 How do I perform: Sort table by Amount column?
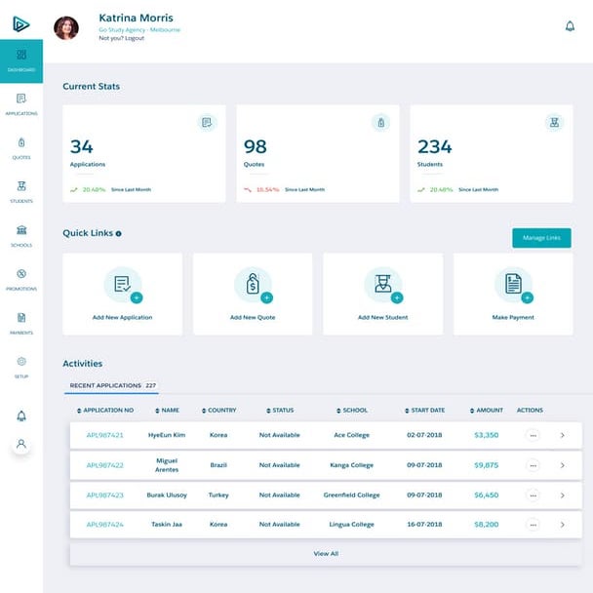point(486,411)
